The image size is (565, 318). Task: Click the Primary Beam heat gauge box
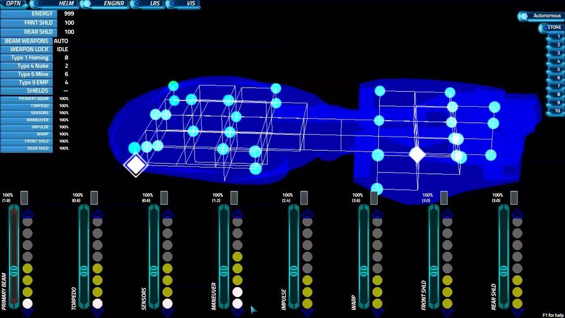[24, 198]
